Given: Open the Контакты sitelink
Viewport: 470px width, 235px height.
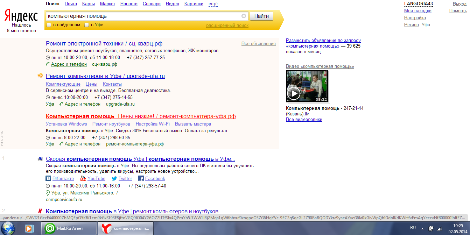Looking at the screenshot, I should click(112, 84).
